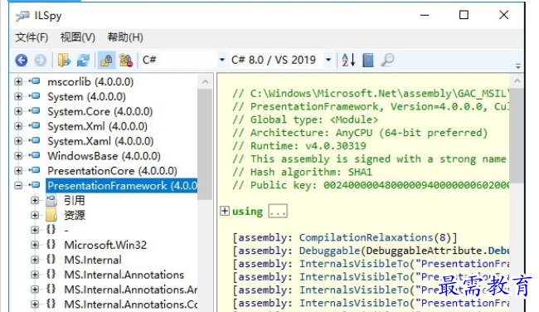Image resolution: width=539 pixels, height=312 pixels.
Task: Expand the System (4.0.0.0) node
Action: pos(18,96)
